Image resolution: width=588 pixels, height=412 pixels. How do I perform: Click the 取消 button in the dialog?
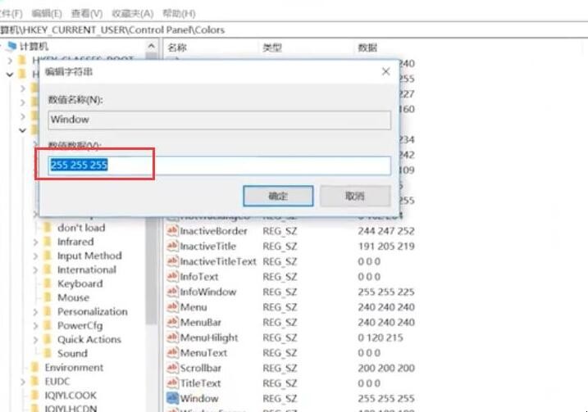[355, 196]
